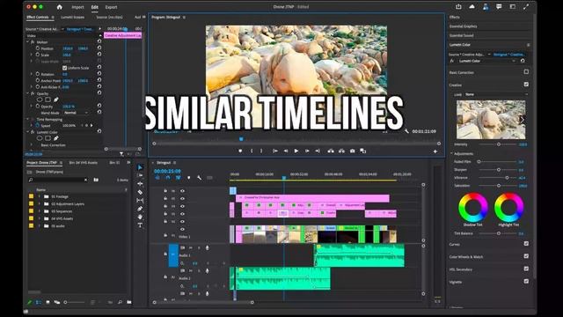Open Quick Export share icon
This screenshot has width=563, height=317.
click(458, 7)
